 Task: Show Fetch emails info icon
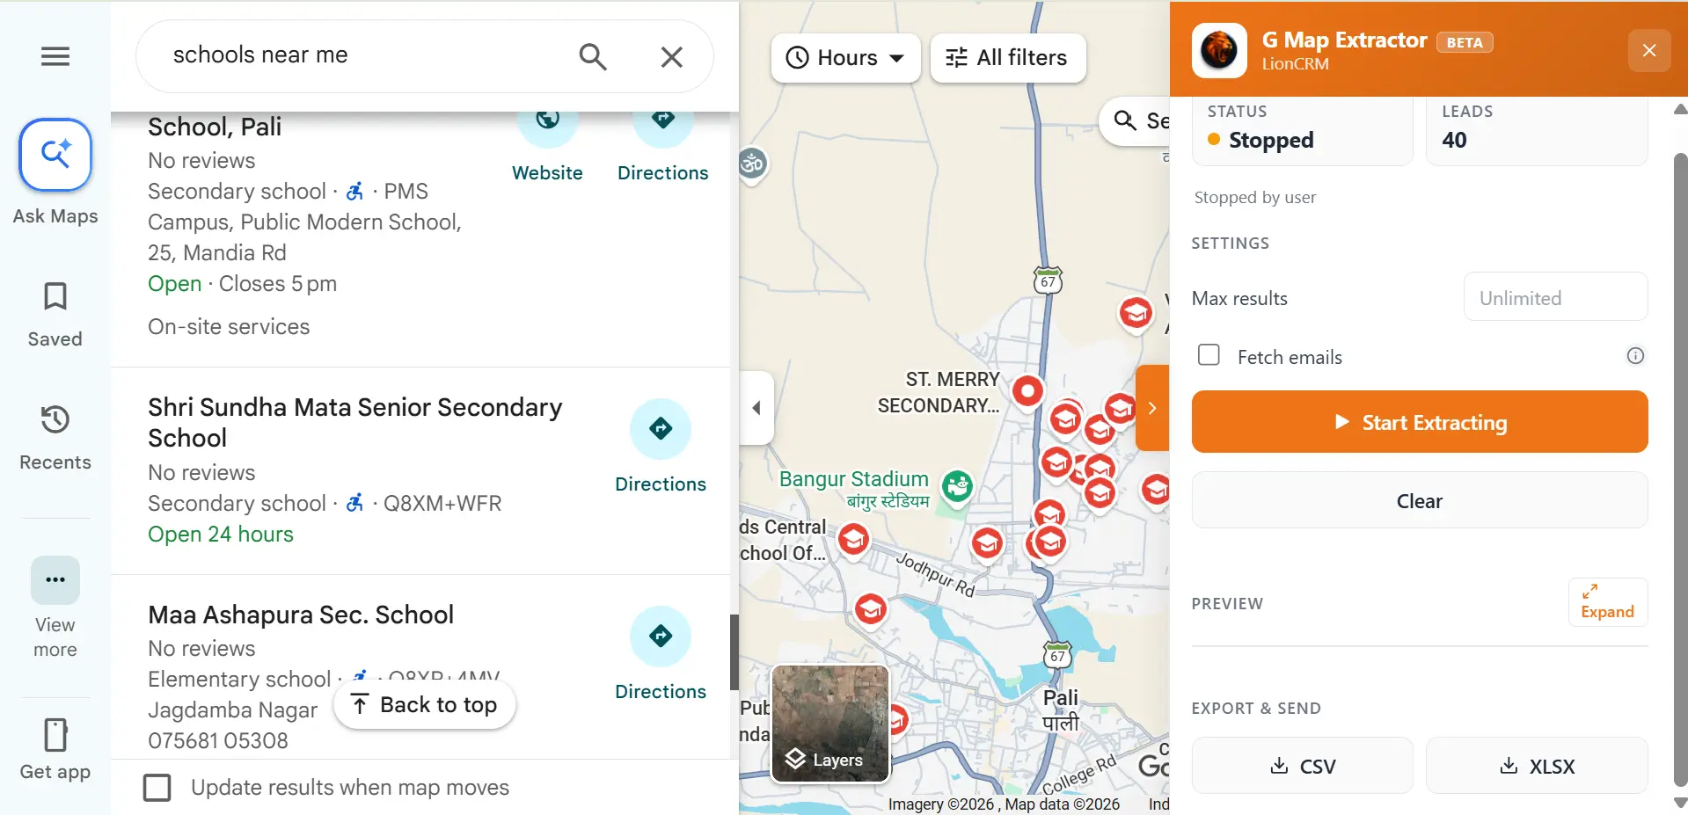click(1635, 356)
